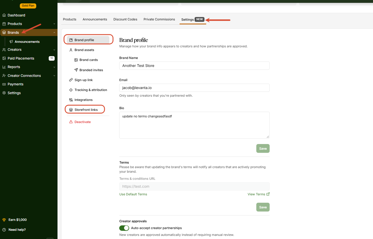Save the Terms section
Viewport: 373px width, 239px height.
[263, 207]
